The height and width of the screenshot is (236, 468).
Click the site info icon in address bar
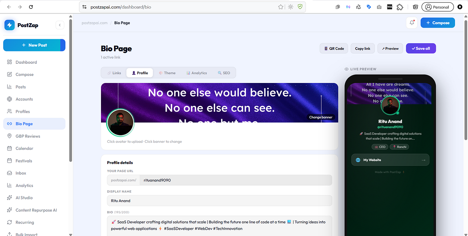coord(84,7)
